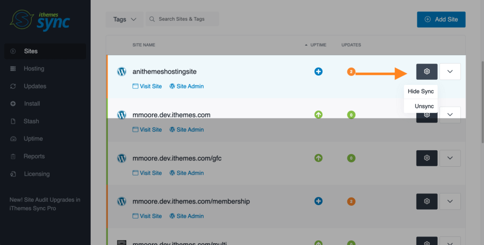Open Site Admin for mmoore.dev.ithemes.com
This screenshot has width=484, height=245.
[186, 130]
